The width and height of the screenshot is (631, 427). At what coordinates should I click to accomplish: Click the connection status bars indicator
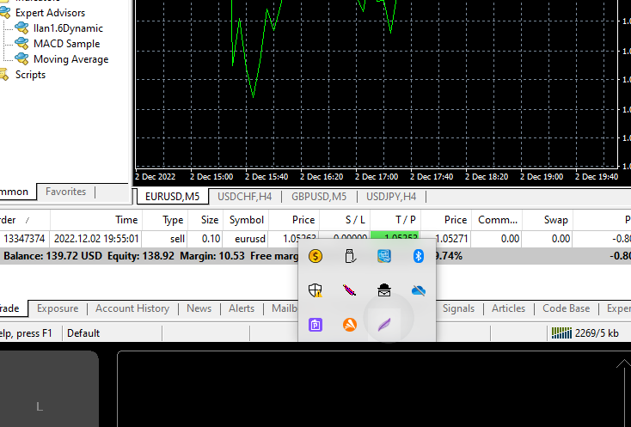(x=561, y=333)
